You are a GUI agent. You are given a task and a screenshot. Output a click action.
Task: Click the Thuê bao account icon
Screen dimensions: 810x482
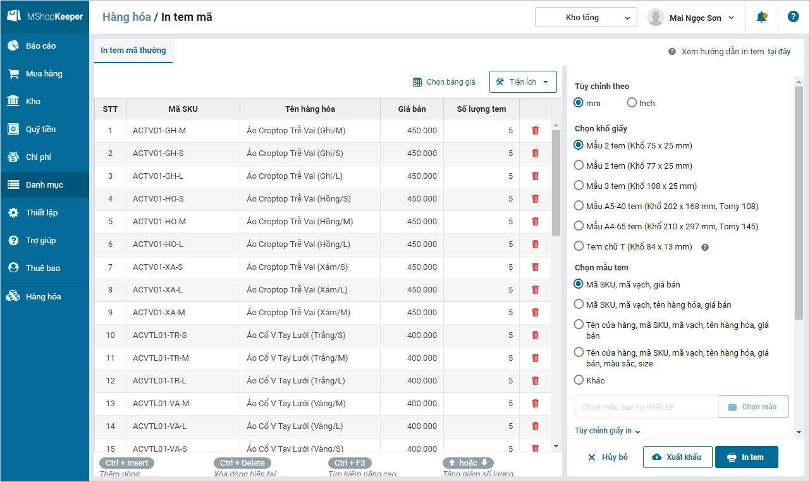(13, 268)
